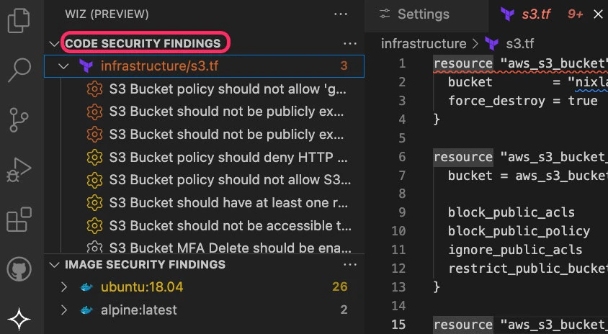Open the Source Control branch icon
The image size is (608, 334).
pos(19,119)
